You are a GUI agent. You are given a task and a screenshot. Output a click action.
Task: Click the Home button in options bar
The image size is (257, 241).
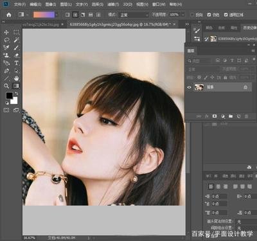coord(9,15)
